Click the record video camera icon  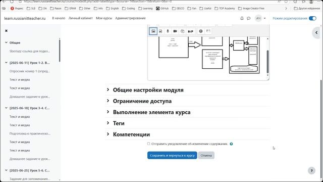pyautogui.click(x=175, y=31)
